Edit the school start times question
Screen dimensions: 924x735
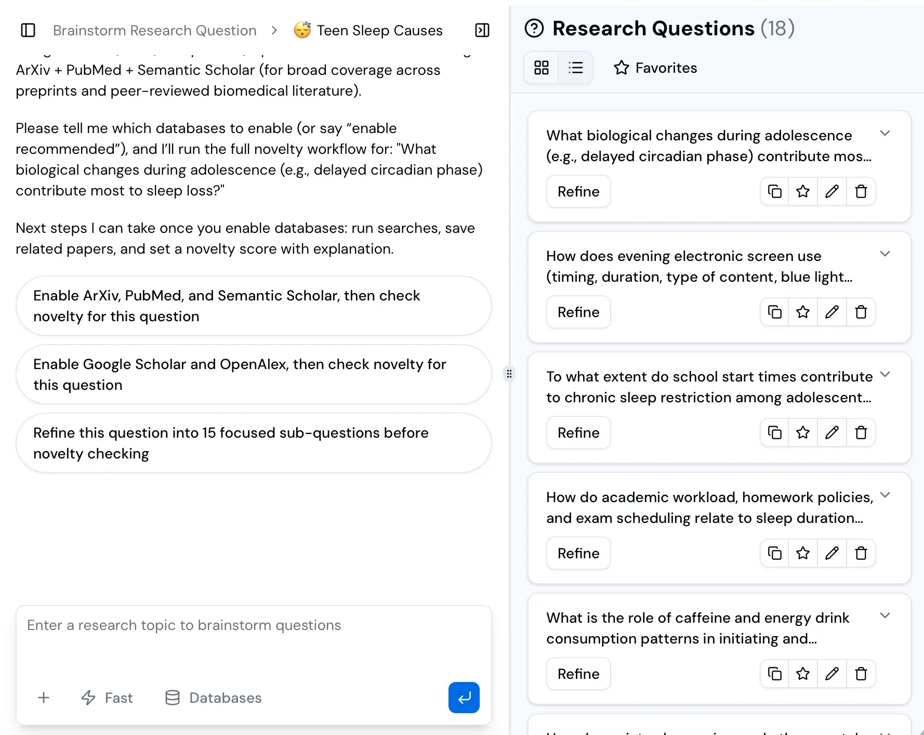[831, 432]
